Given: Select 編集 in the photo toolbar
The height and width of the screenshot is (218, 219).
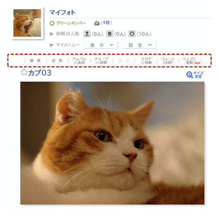Looking at the screenshot, I should point(35,61).
